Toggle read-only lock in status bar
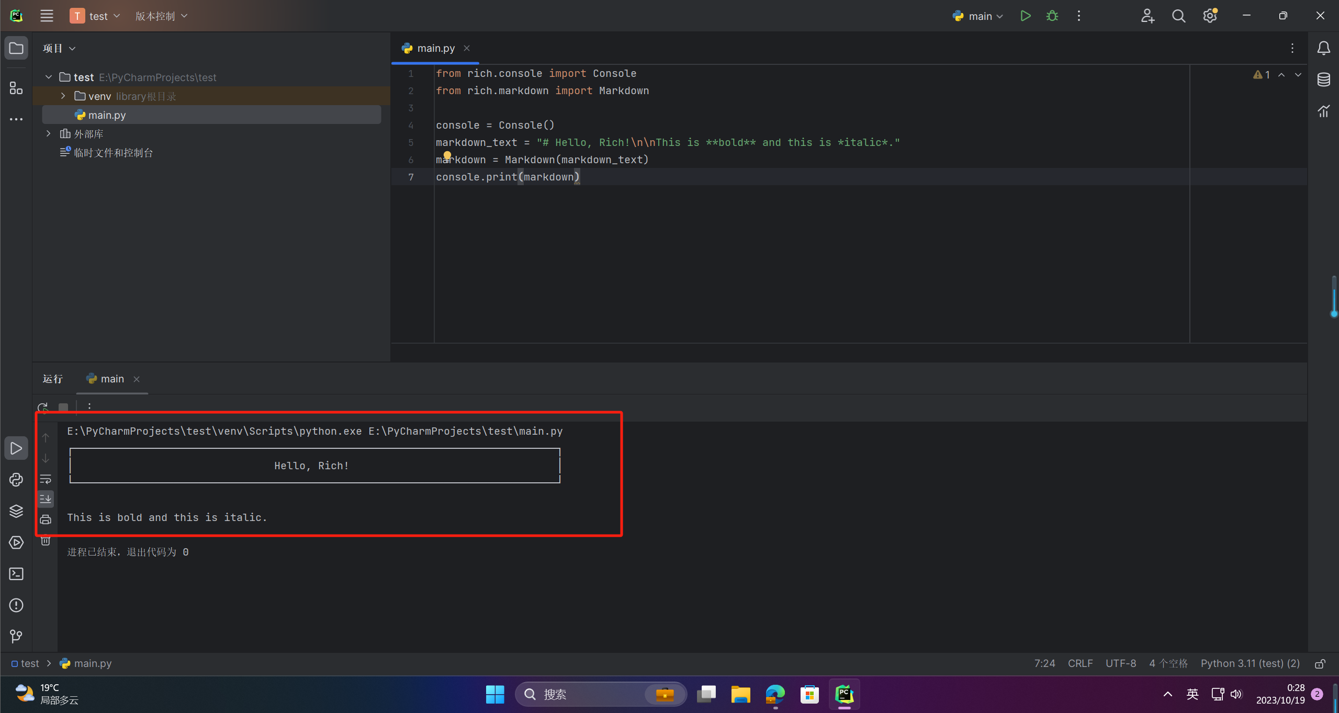 pyautogui.click(x=1320, y=663)
